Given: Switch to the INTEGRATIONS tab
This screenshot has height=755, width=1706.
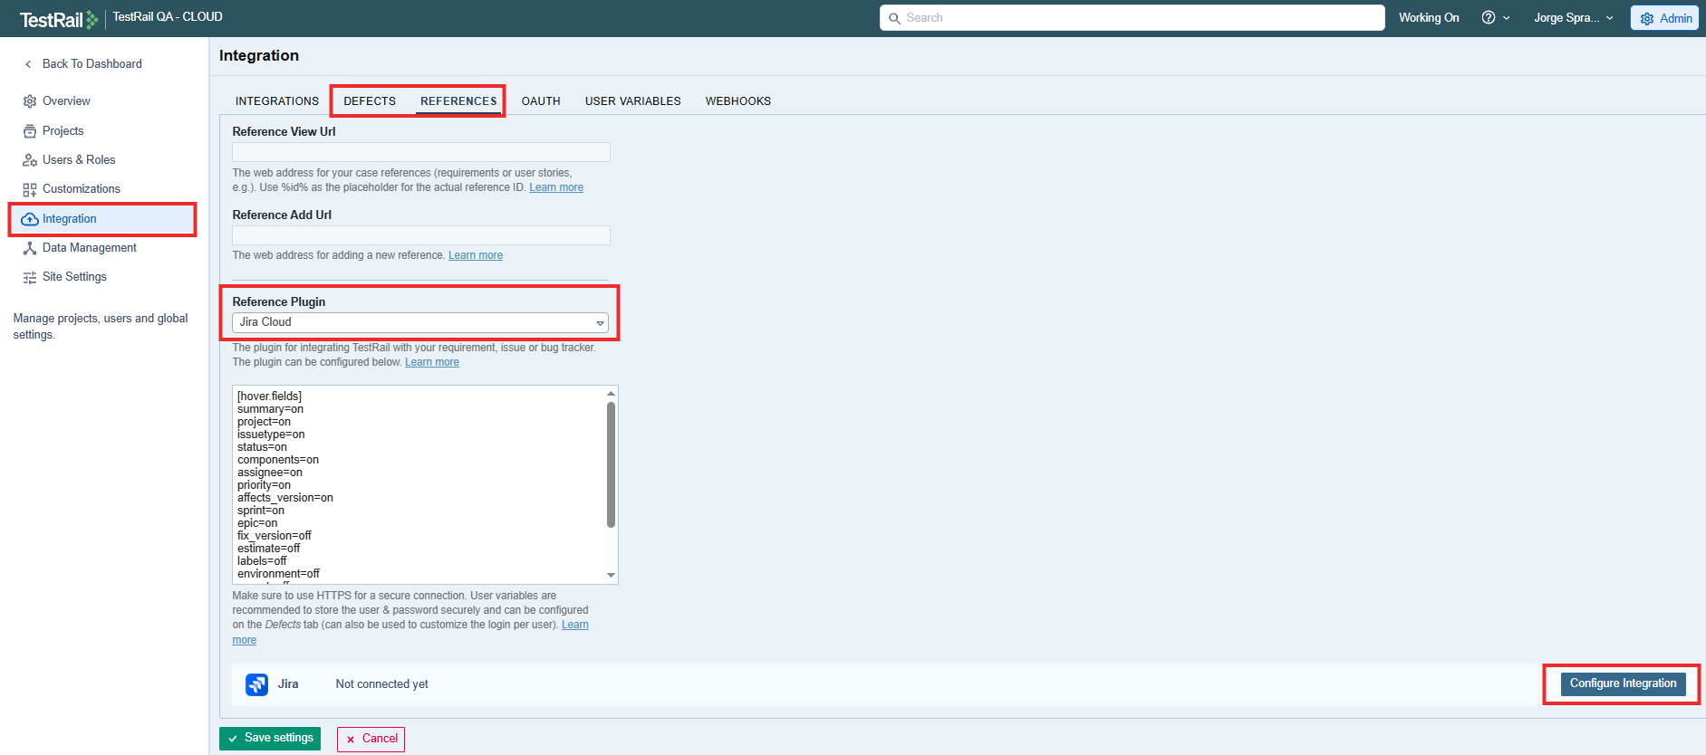Looking at the screenshot, I should pos(277,101).
